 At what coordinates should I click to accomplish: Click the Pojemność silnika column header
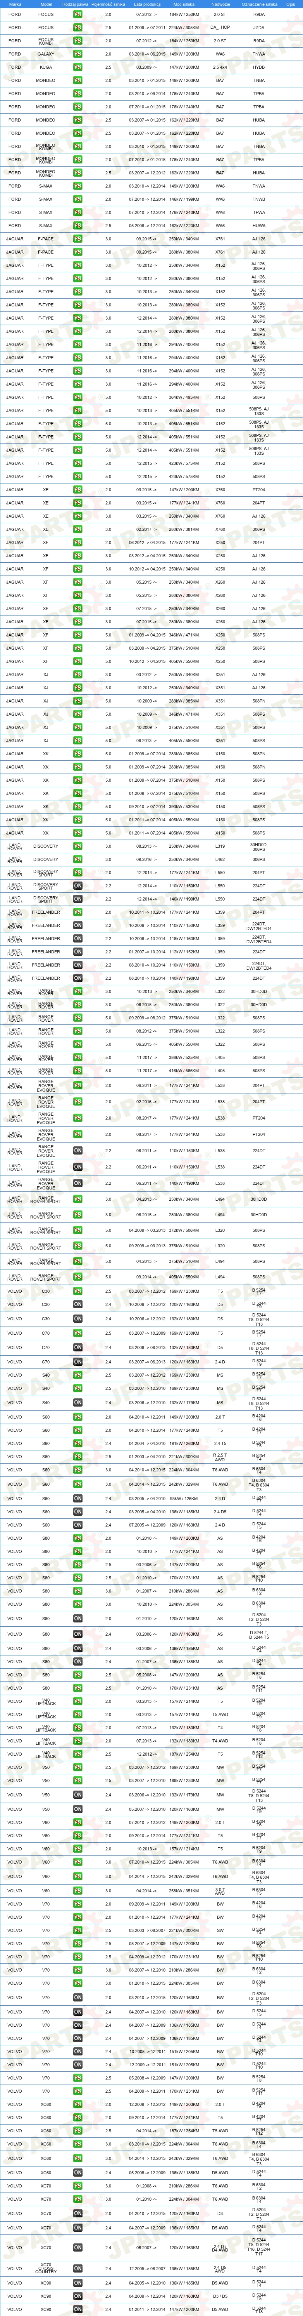point(109,5)
